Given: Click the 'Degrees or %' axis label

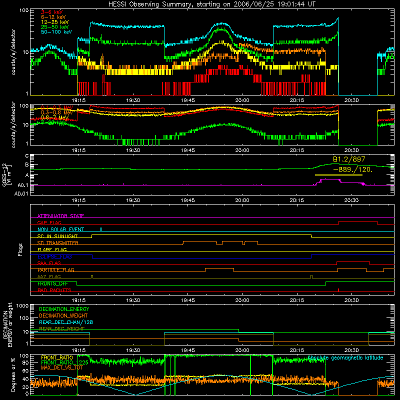Looking at the screenshot, I should (x=13, y=374).
